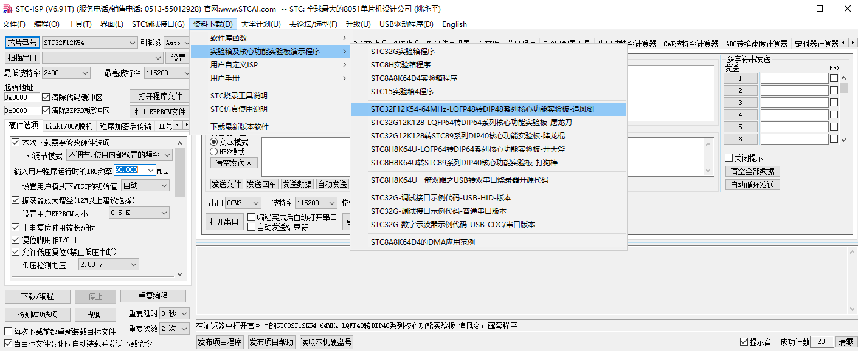Expand 软件库函数 submenu
Viewport: 858px width, 351px height.
(269, 38)
